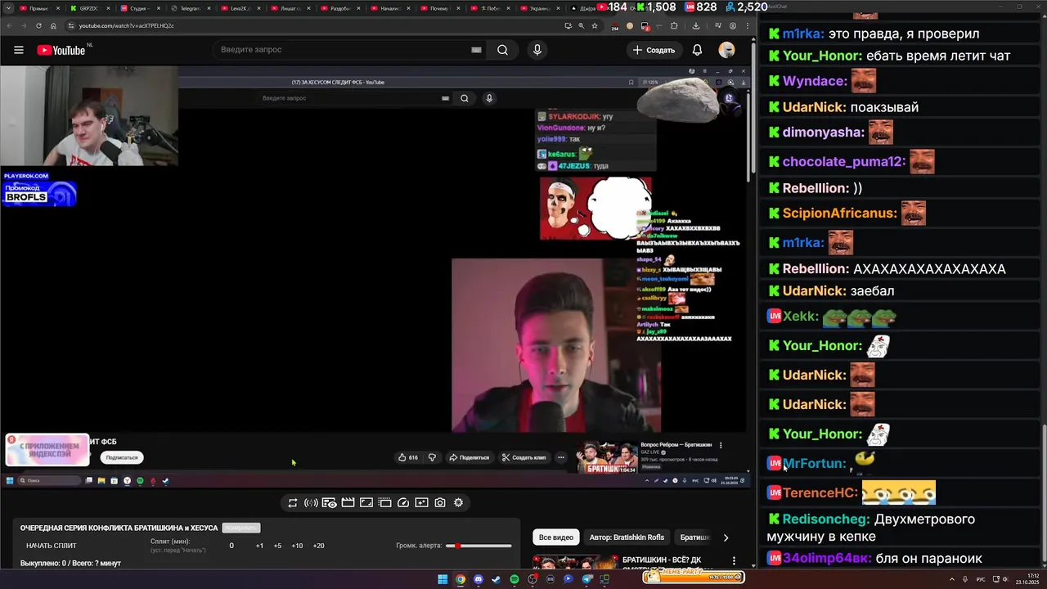This screenshot has height=589, width=1047.
Task: Select the "Все видео" filter chip
Action: (555, 537)
